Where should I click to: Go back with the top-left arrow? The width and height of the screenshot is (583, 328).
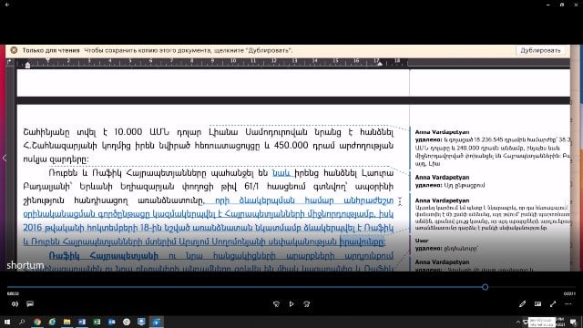tap(7, 5)
